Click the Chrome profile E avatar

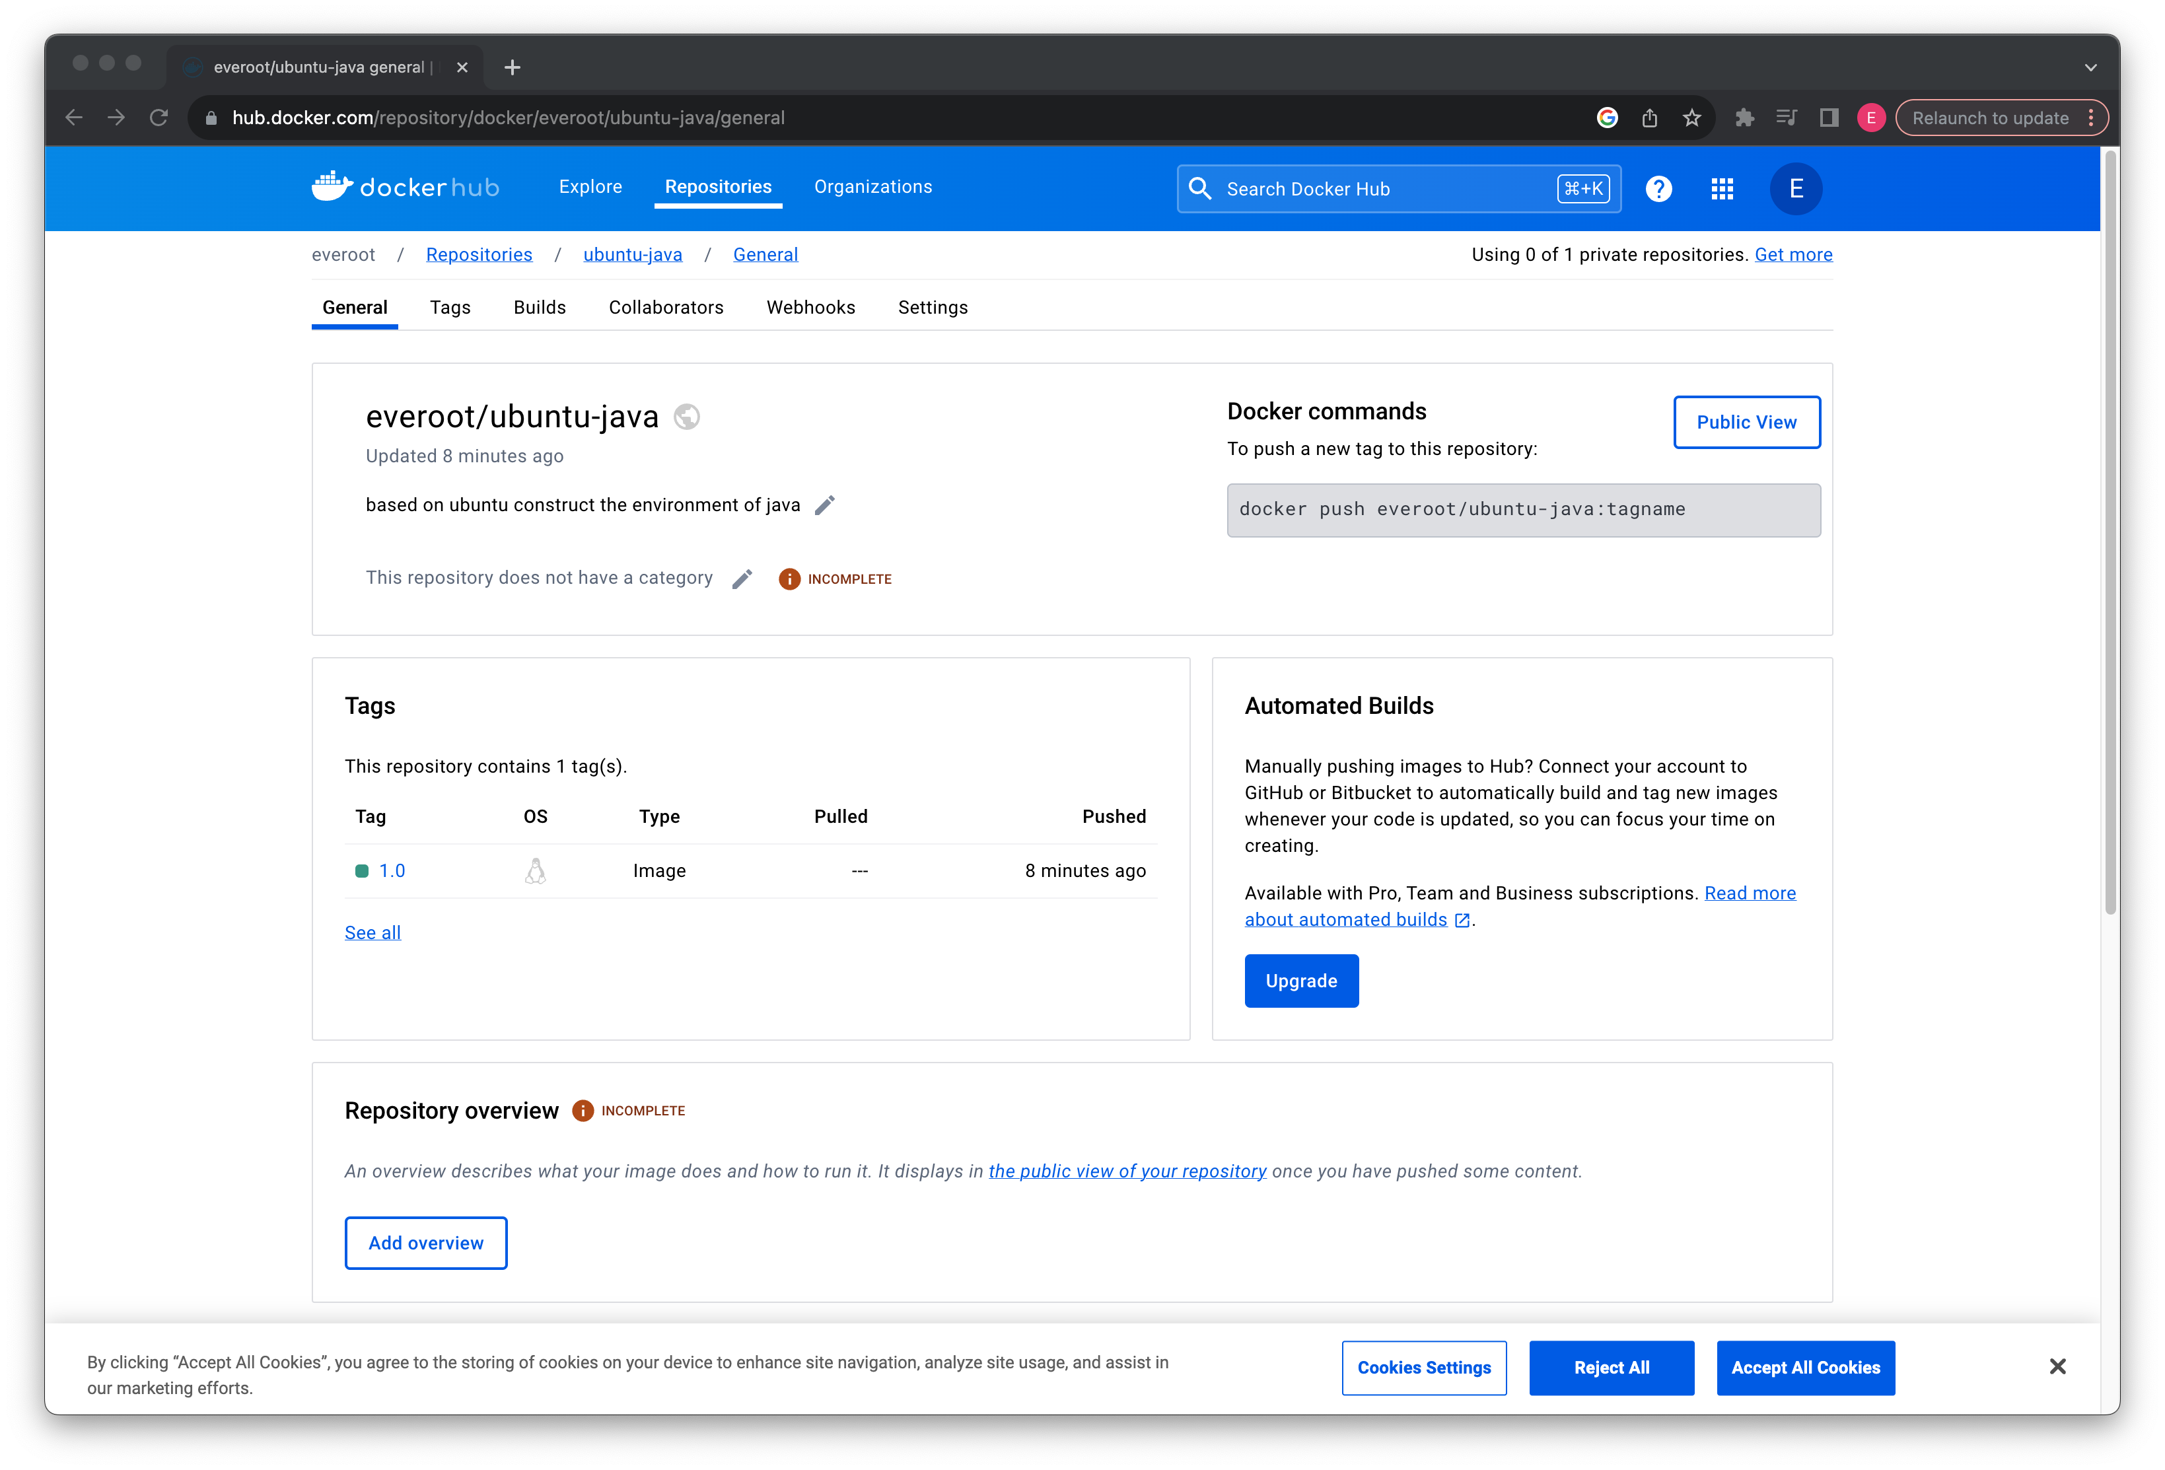click(1870, 118)
